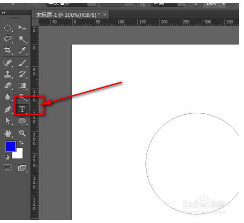244x223 pixels.
Task: Change the screen mode
Action: point(22,168)
